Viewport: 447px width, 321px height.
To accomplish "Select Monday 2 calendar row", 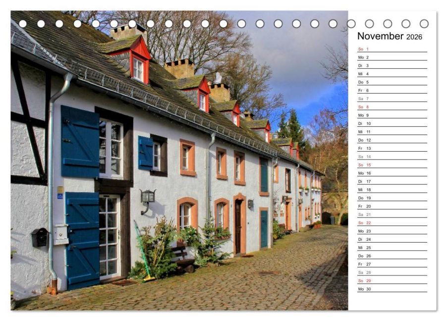I will (392, 57).
